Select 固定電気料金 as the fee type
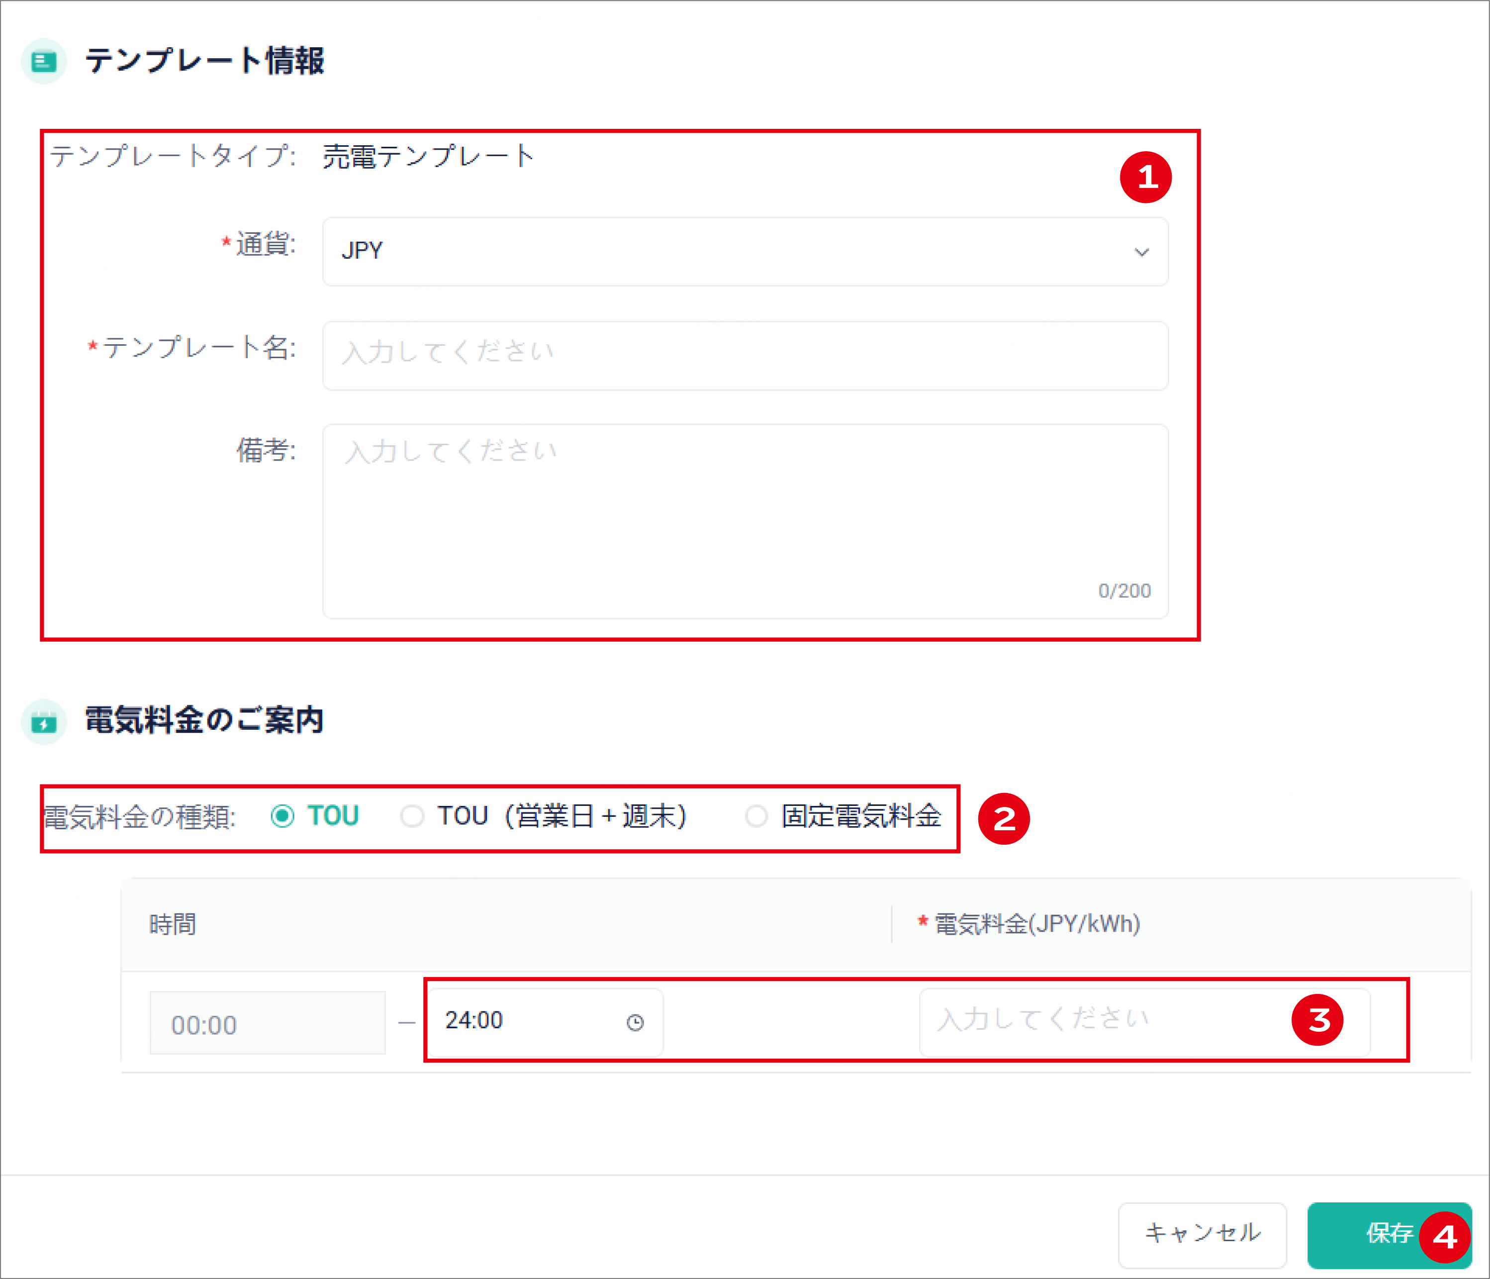1490x1279 pixels. point(756,816)
